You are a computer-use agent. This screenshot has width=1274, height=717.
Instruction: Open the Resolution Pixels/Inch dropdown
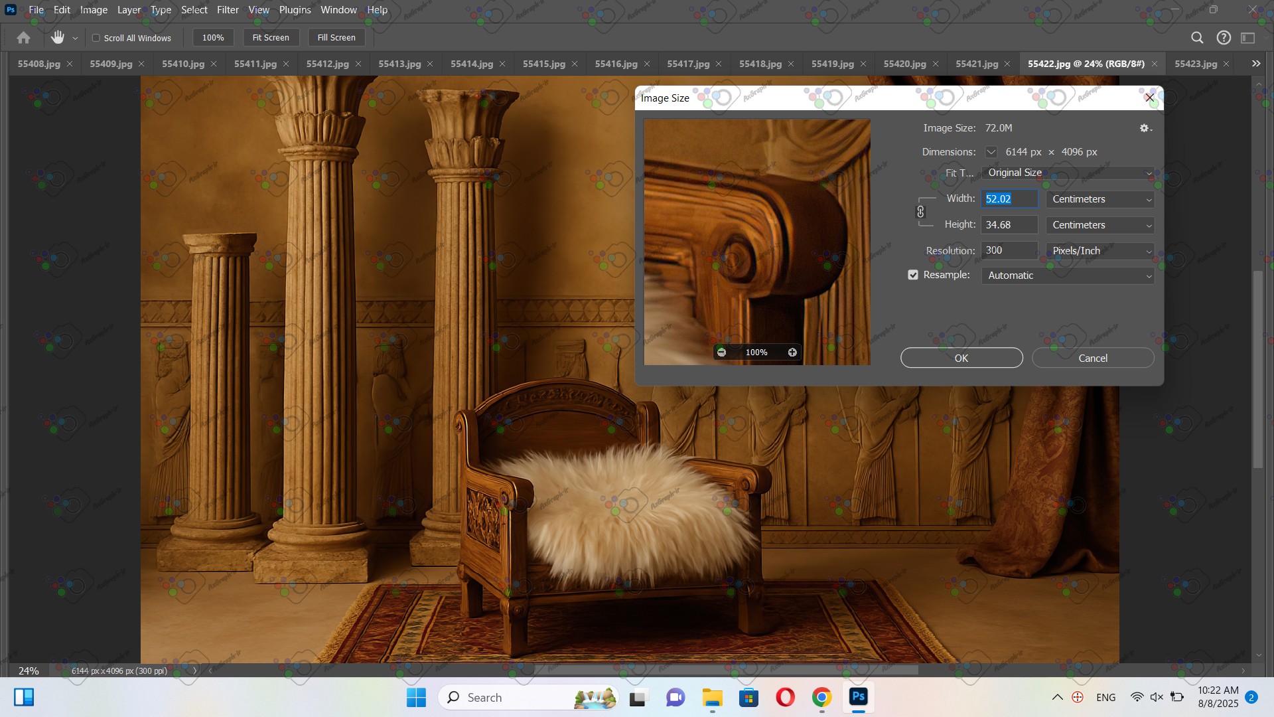(1100, 251)
